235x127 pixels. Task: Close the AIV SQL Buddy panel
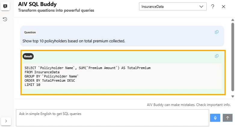click(x=224, y=7)
